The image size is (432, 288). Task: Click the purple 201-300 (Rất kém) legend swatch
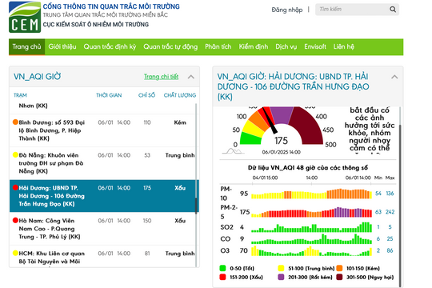click(x=281, y=277)
